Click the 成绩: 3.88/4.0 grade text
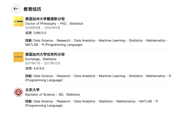The width and height of the screenshot is (190, 114). point(36,33)
